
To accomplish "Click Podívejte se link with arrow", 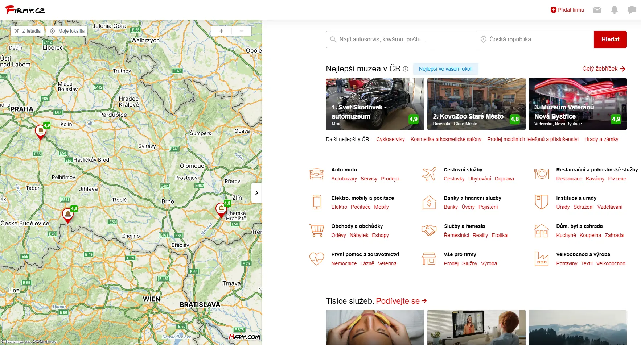I will pyautogui.click(x=401, y=301).
